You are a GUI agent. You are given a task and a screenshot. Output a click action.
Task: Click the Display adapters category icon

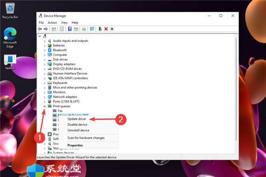pyautogui.click(x=49, y=64)
